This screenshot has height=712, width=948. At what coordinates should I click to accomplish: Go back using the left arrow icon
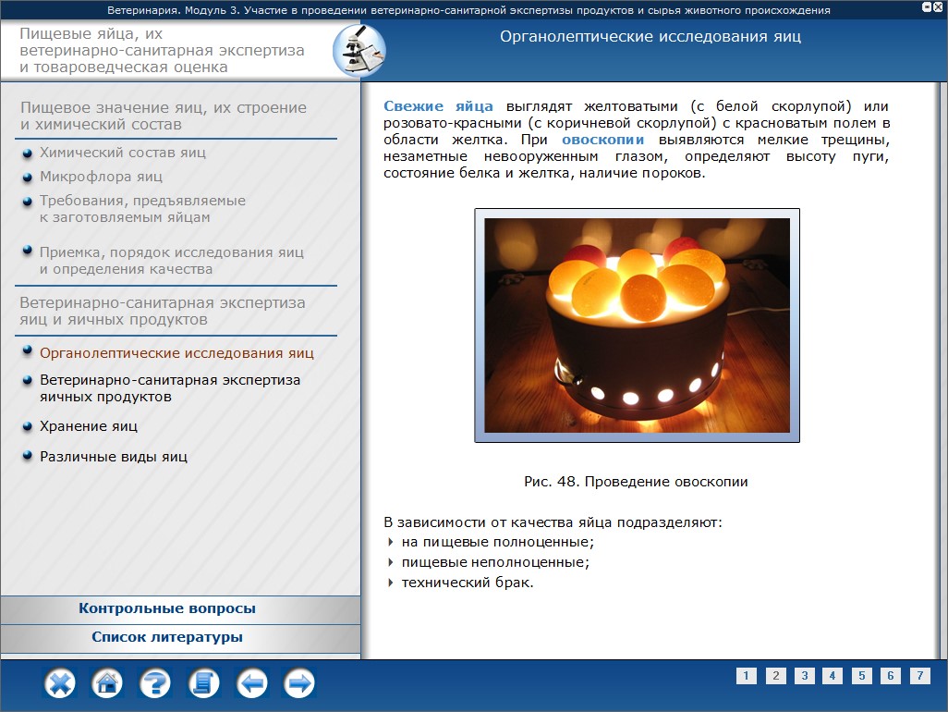tap(251, 684)
